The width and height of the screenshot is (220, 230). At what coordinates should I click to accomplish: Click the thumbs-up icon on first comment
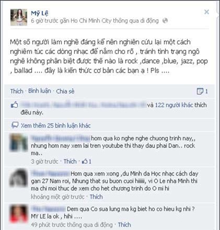85,162
